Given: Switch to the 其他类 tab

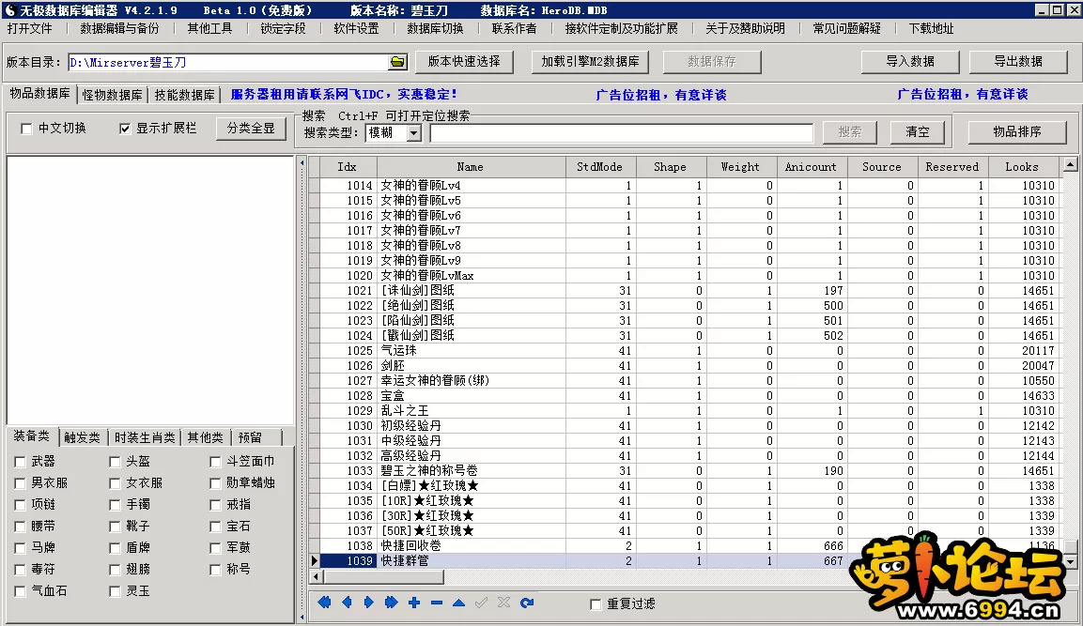Looking at the screenshot, I should point(205,437).
